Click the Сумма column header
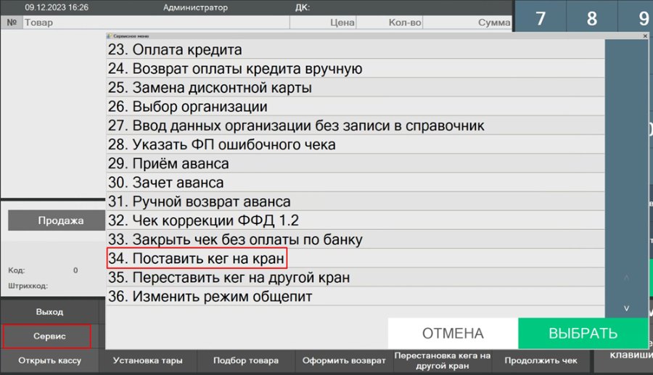This screenshot has width=653, height=375. click(x=467, y=22)
